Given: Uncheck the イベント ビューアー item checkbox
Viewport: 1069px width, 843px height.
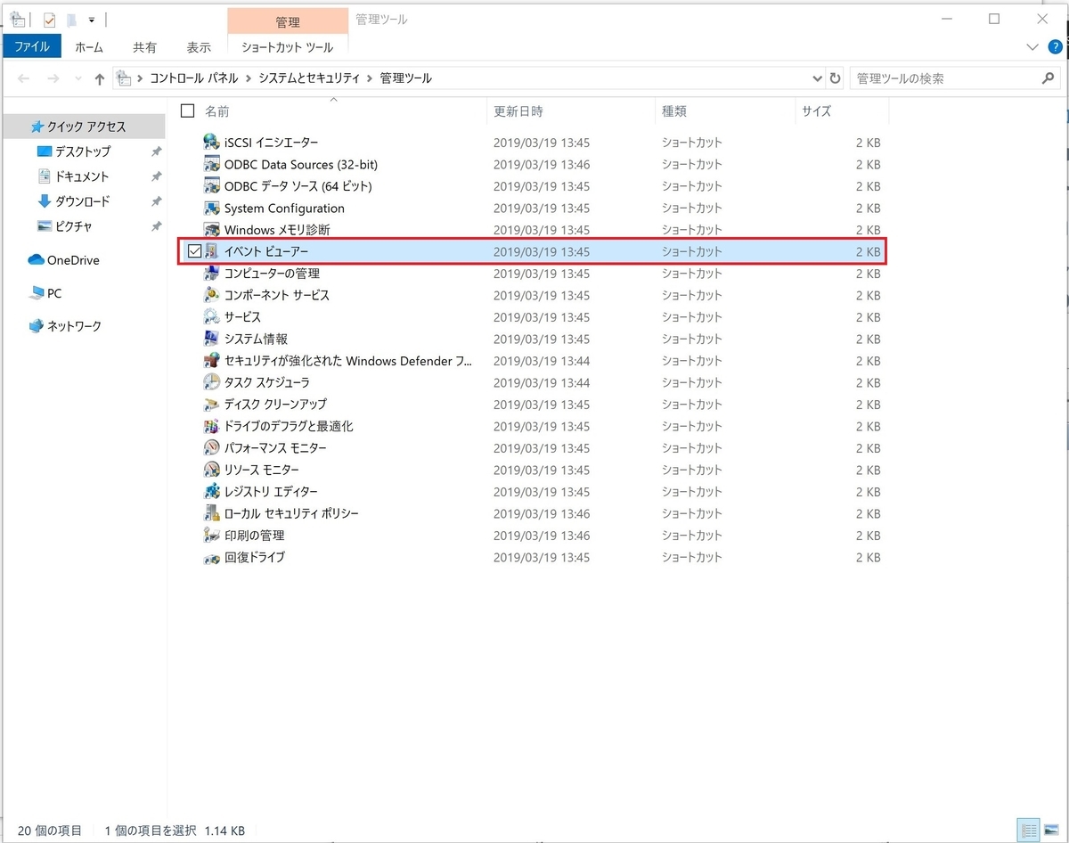Looking at the screenshot, I should pyautogui.click(x=194, y=251).
